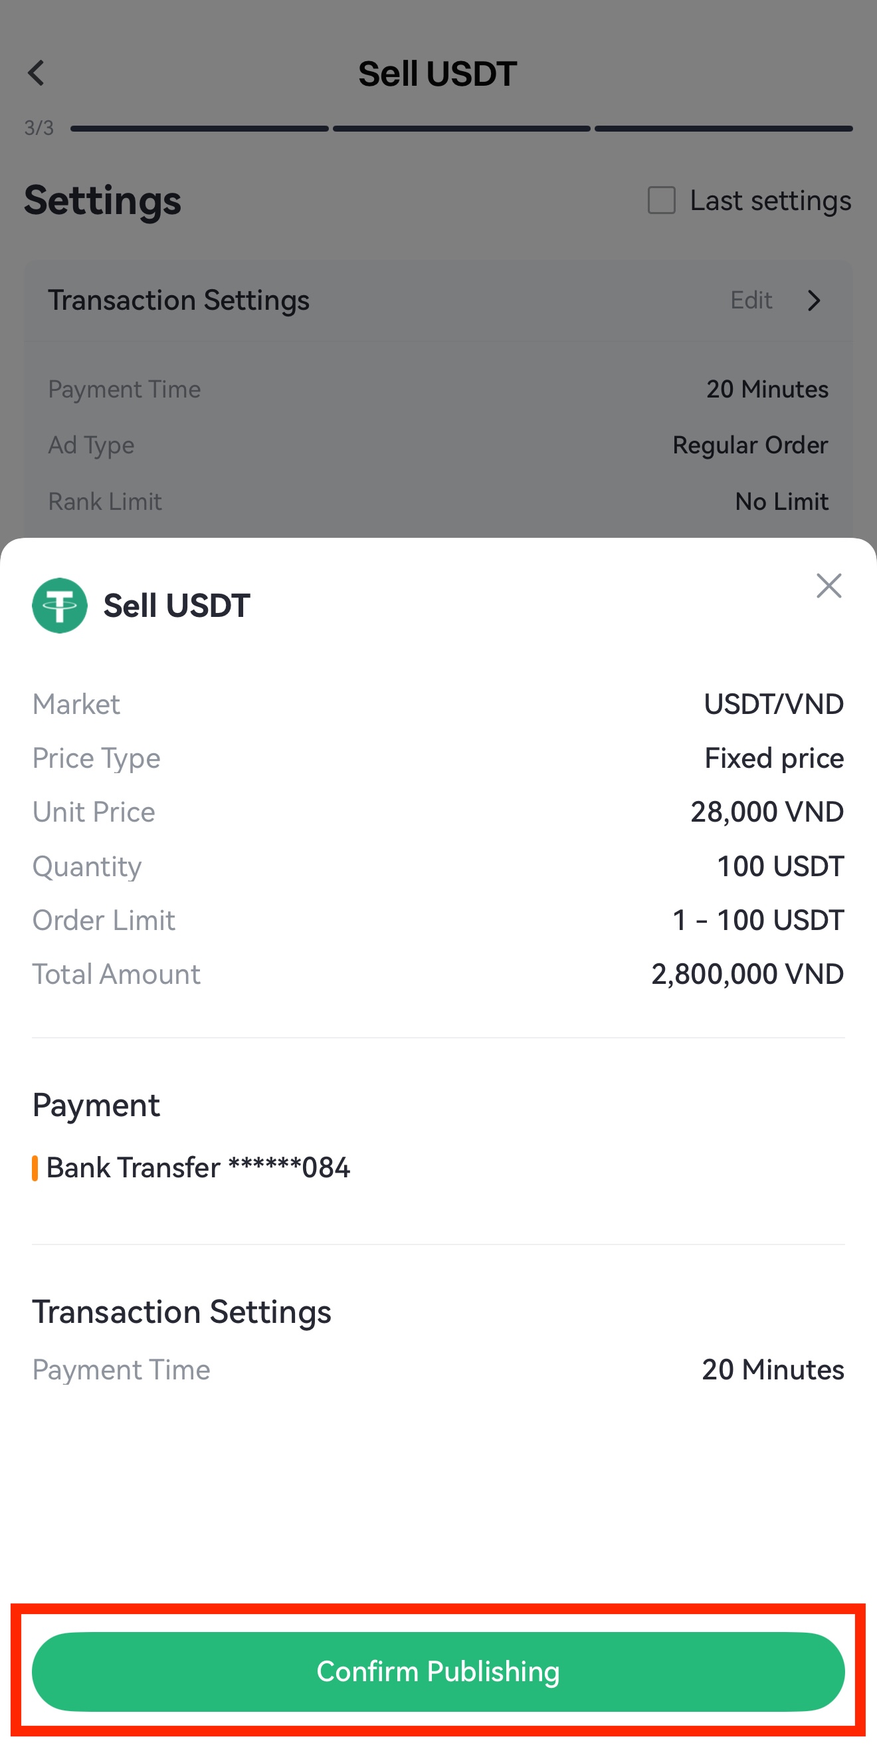Tap the Unit Price 28,000 VND value

coord(766,812)
